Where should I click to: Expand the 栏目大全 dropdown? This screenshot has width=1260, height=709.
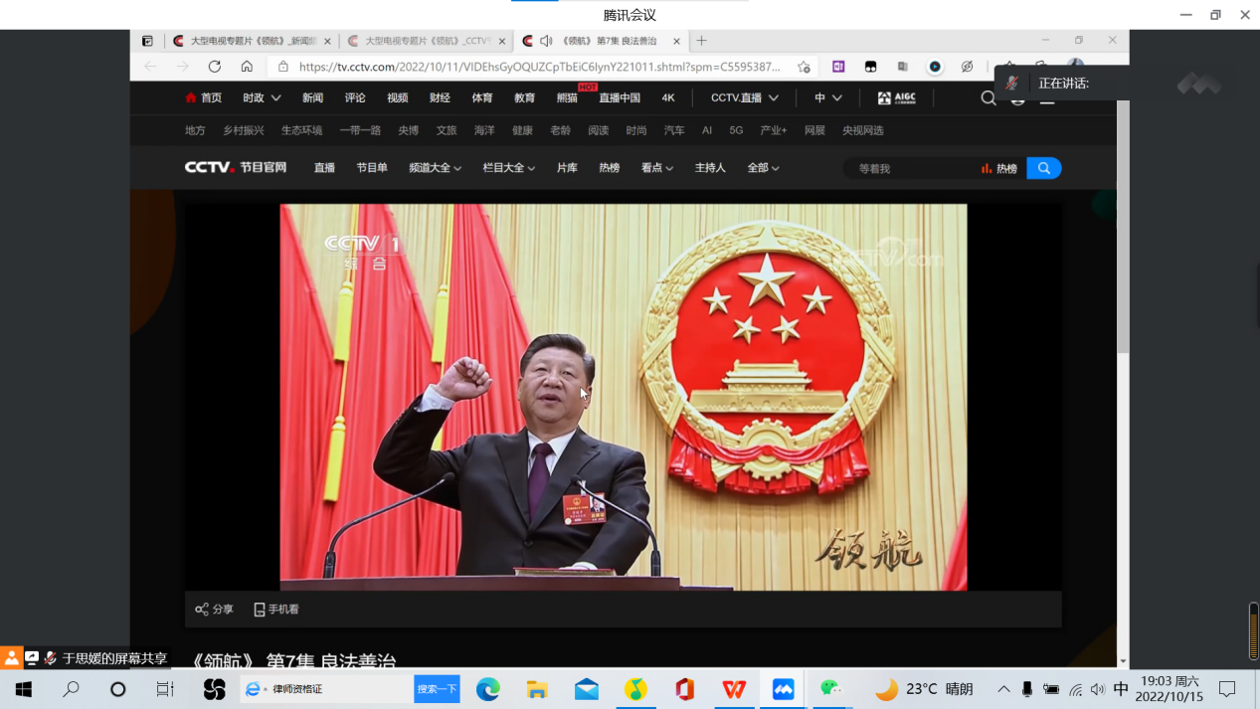tap(508, 168)
